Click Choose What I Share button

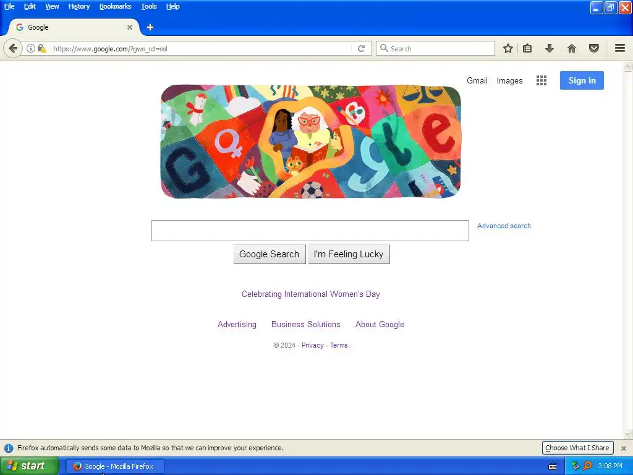577,448
